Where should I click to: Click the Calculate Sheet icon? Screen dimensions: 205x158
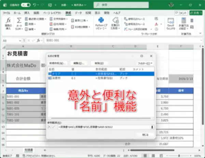(x=192, y=27)
